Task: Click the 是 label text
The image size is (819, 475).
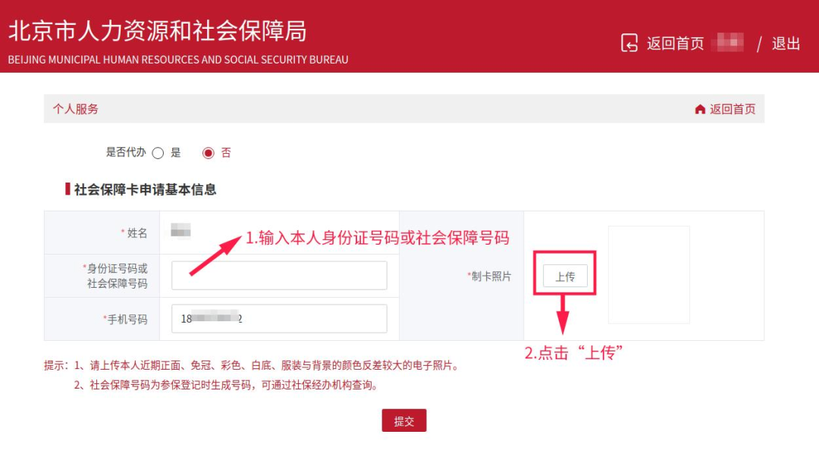Action: (175, 152)
